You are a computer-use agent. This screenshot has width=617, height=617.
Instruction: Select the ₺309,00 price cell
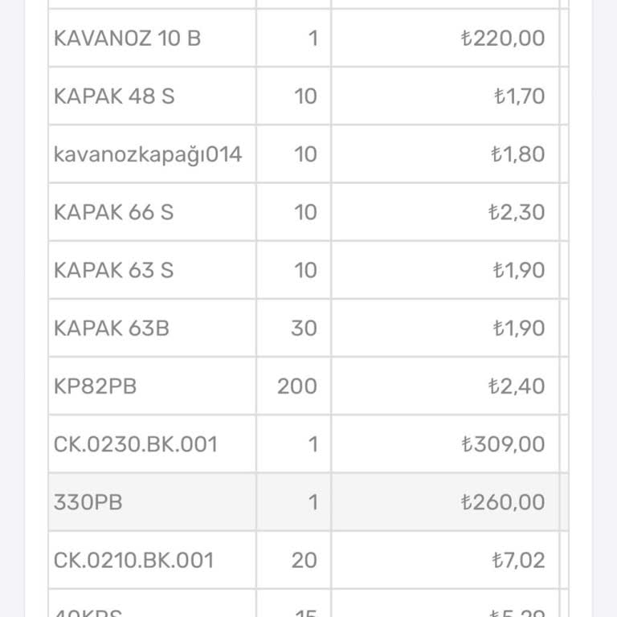pos(445,443)
